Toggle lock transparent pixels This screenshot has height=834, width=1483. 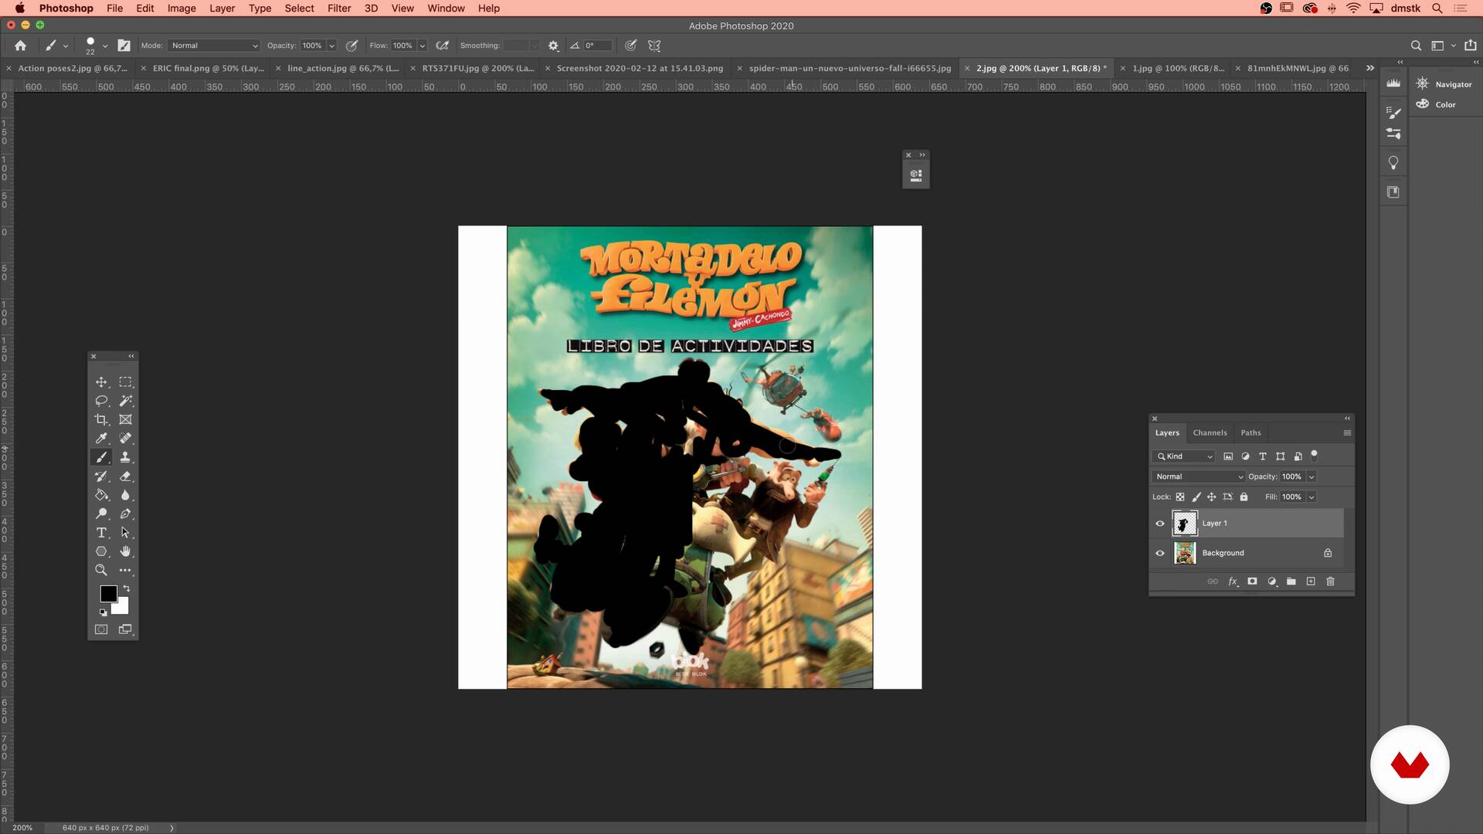(1180, 497)
